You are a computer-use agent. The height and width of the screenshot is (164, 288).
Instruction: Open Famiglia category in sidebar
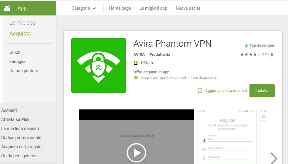pos(17,62)
